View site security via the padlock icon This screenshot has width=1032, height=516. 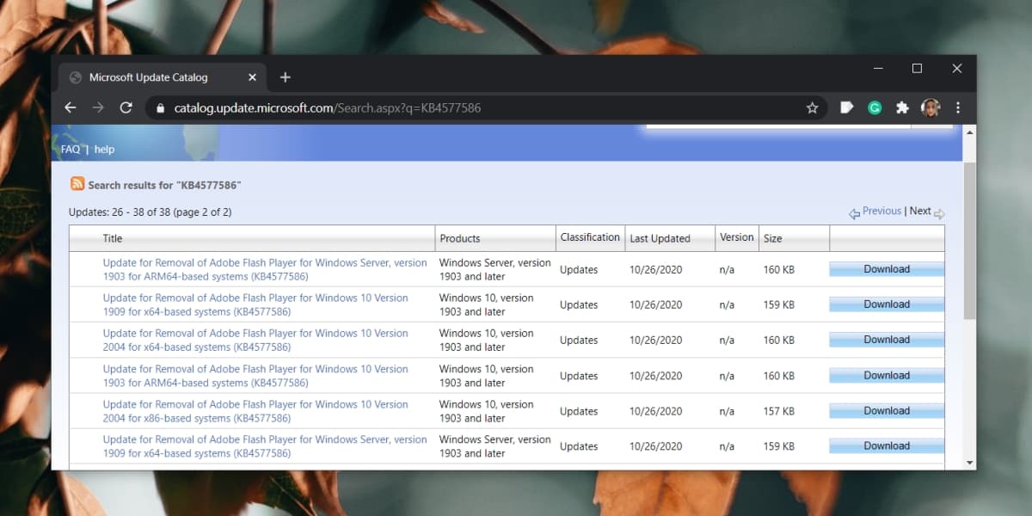click(x=160, y=107)
